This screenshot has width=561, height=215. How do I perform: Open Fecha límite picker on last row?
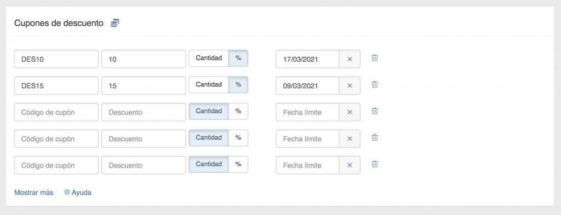pyautogui.click(x=308, y=165)
